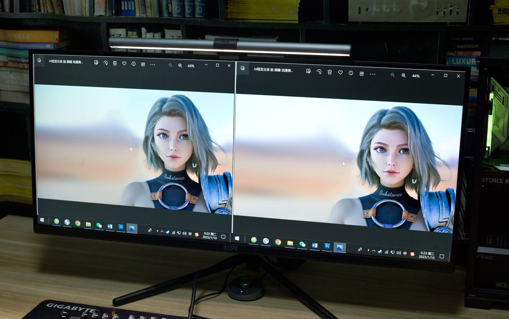
Task: Toggle 中 input mode on right taskbar
Action: (405, 253)
